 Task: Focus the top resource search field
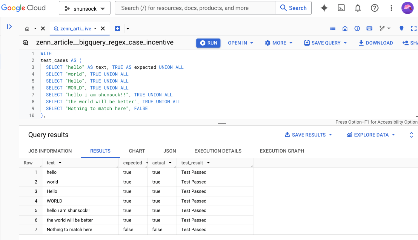pos(196,8)
